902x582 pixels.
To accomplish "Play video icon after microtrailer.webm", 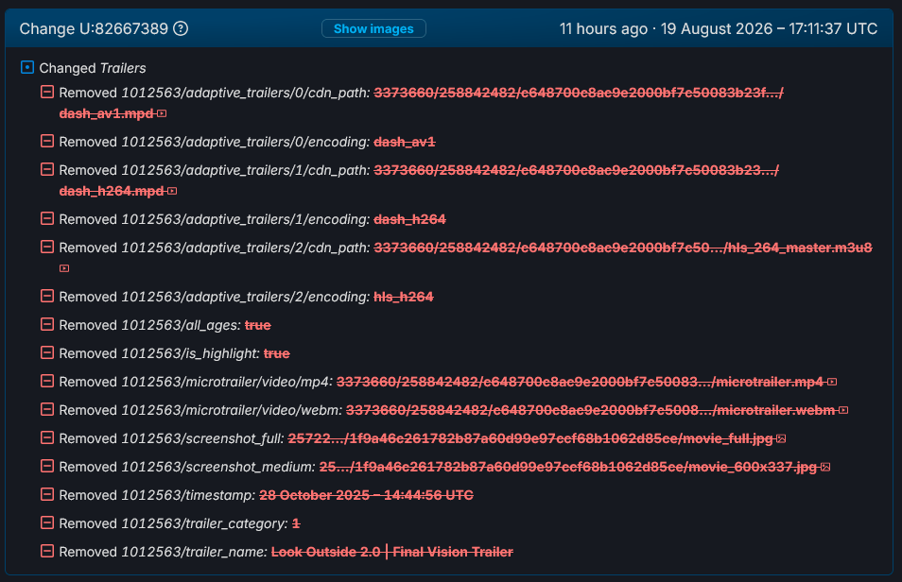I will [x=843, y=410].
